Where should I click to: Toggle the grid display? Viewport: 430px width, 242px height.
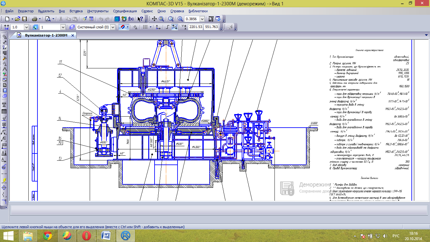(144, 27)
